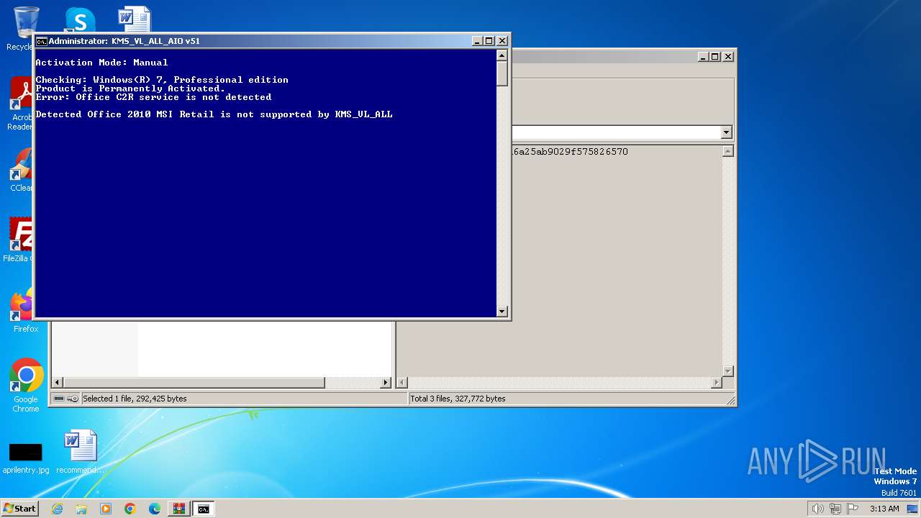
Task: Switch to the command prompt taskbar button
Action: [204, 509]
